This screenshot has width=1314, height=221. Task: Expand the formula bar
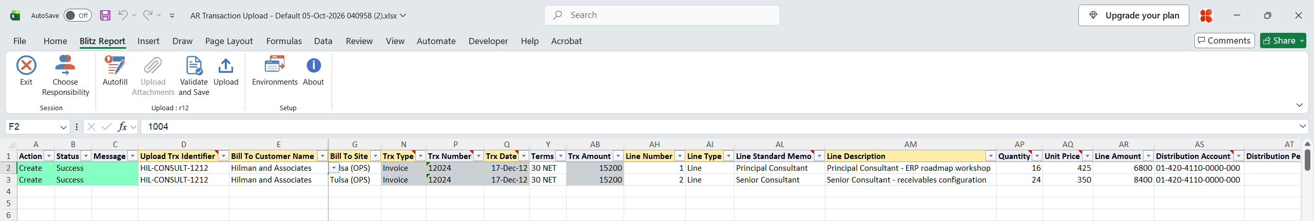click(1302, 126)
